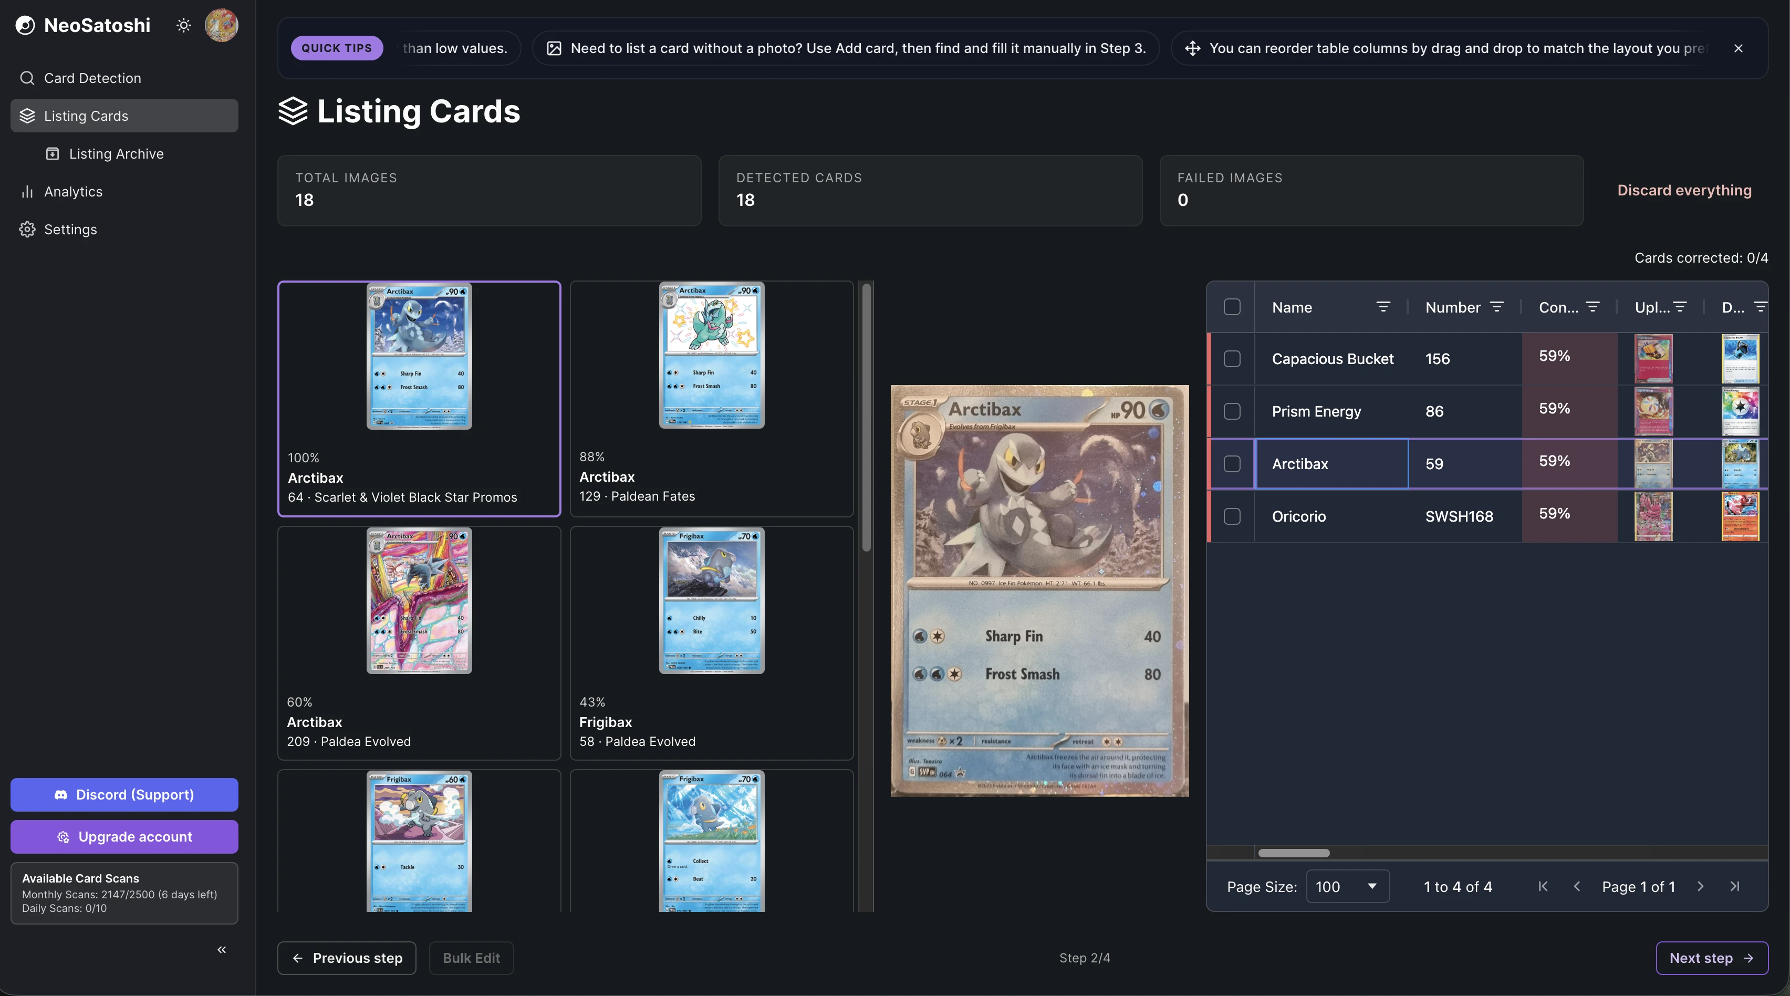Image resolution: width=1790 pixels, height=996 pixels.
Task: Collapse the sidebar with the double chevron
Action: [x=222, y=949]
